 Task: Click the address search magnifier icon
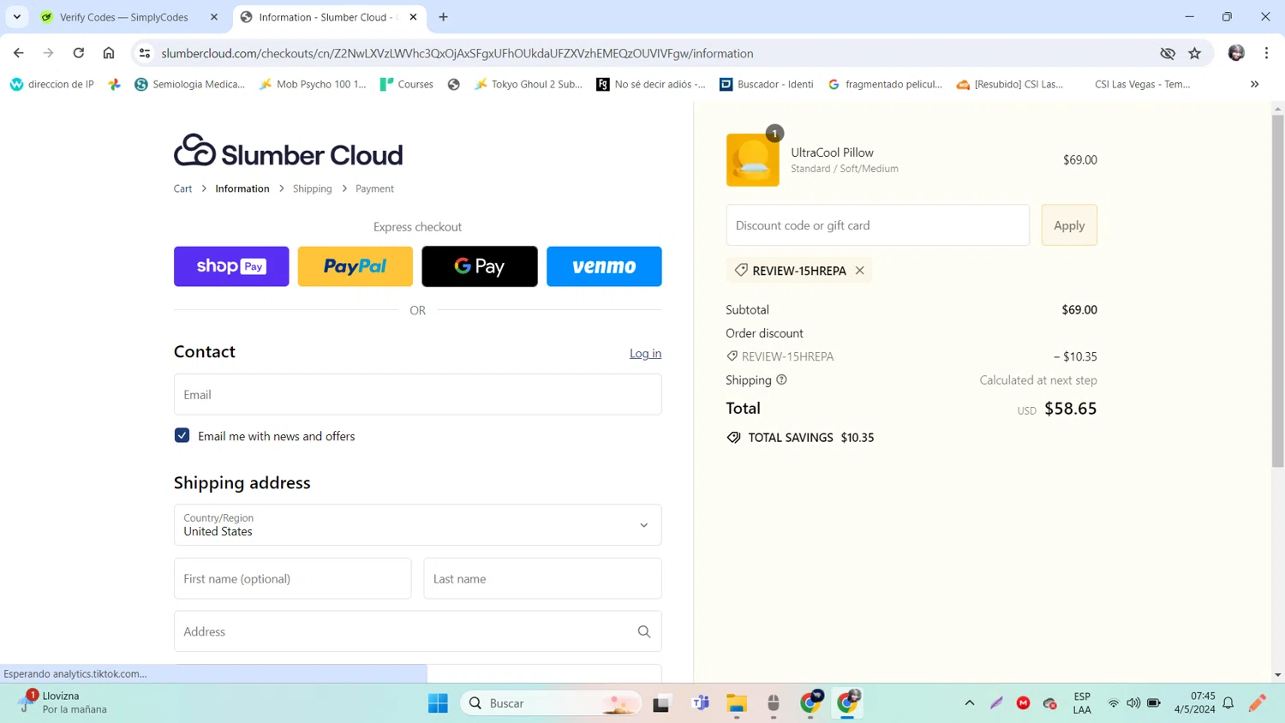coord(644,631)
